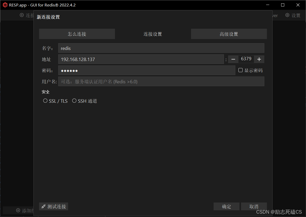
Task: Click the 安全 section label
Action: point(46,92)
